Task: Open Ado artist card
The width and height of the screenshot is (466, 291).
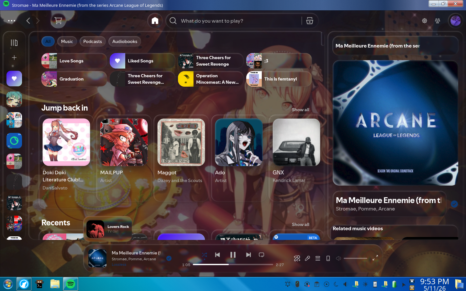Action: coord(239,158)
